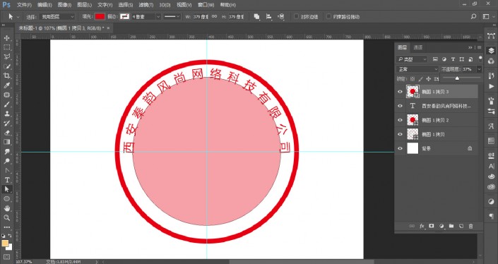This screenshot has height=264, width=498.
Task: Click the shape height H field
Action: tap(236, 17)
